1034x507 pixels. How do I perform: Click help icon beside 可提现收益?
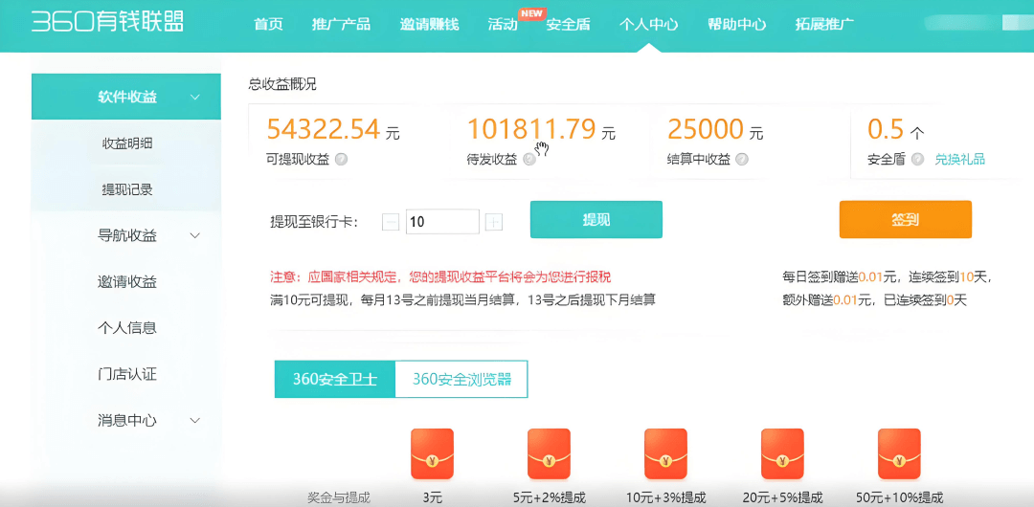tap(342, 160)
